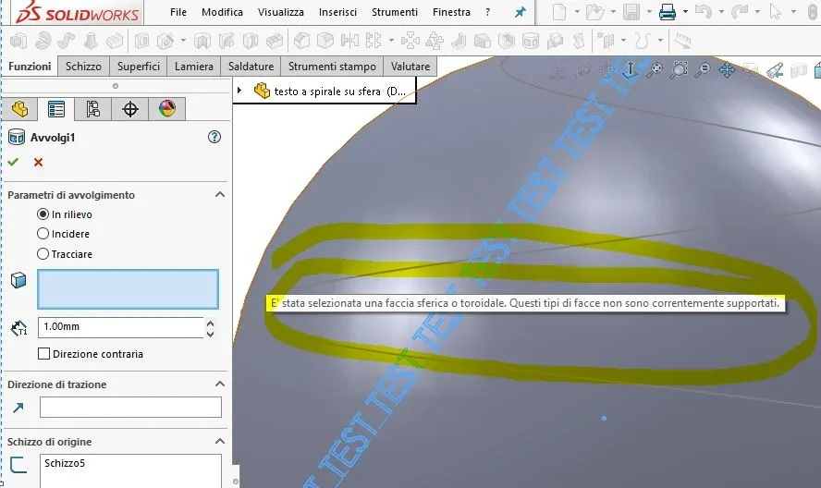821x488 pixels.
Task: Click the Revolved Boss/Base feature icon
Action: (43, 41)
